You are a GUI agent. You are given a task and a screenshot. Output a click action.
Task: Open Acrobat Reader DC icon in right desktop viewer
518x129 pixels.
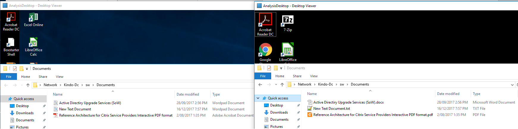[x=265, y=25]
